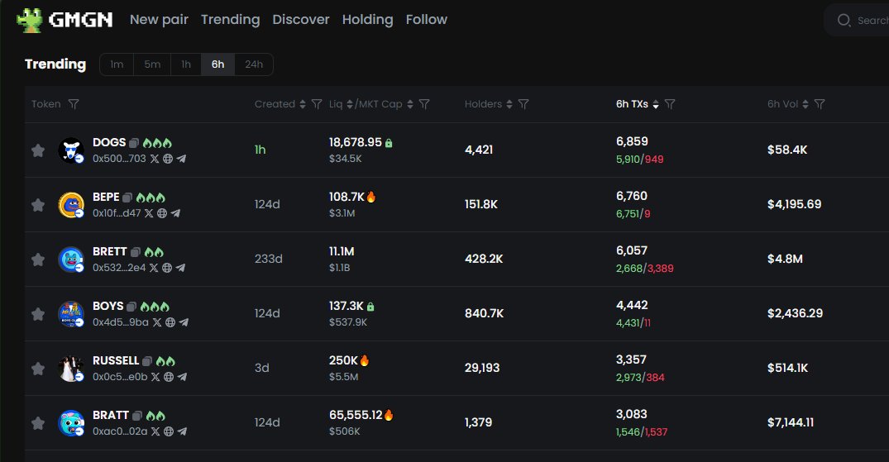Open BOYS X (Twitter) icon

pyautogui.click(x=156, y=322)
